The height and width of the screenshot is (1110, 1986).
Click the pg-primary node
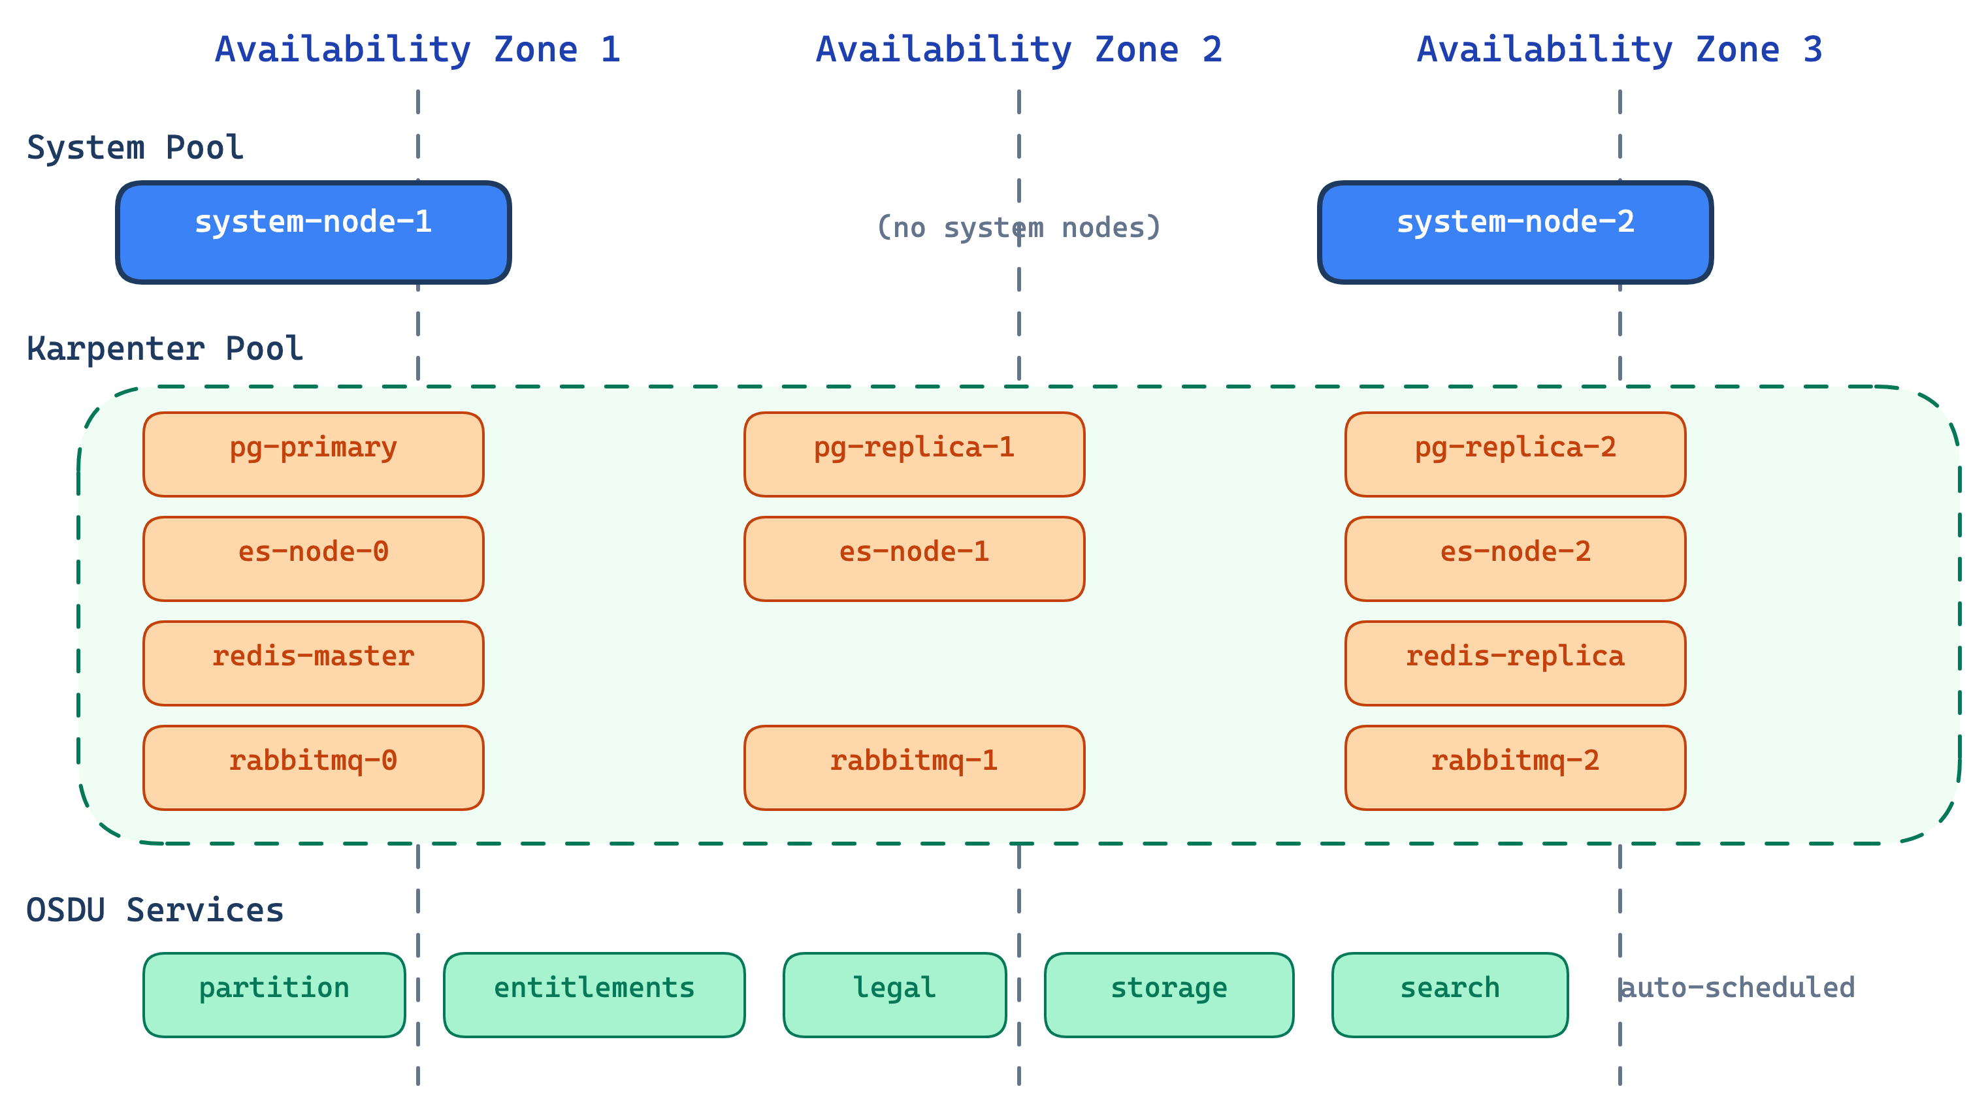click(x=312, y=452)
